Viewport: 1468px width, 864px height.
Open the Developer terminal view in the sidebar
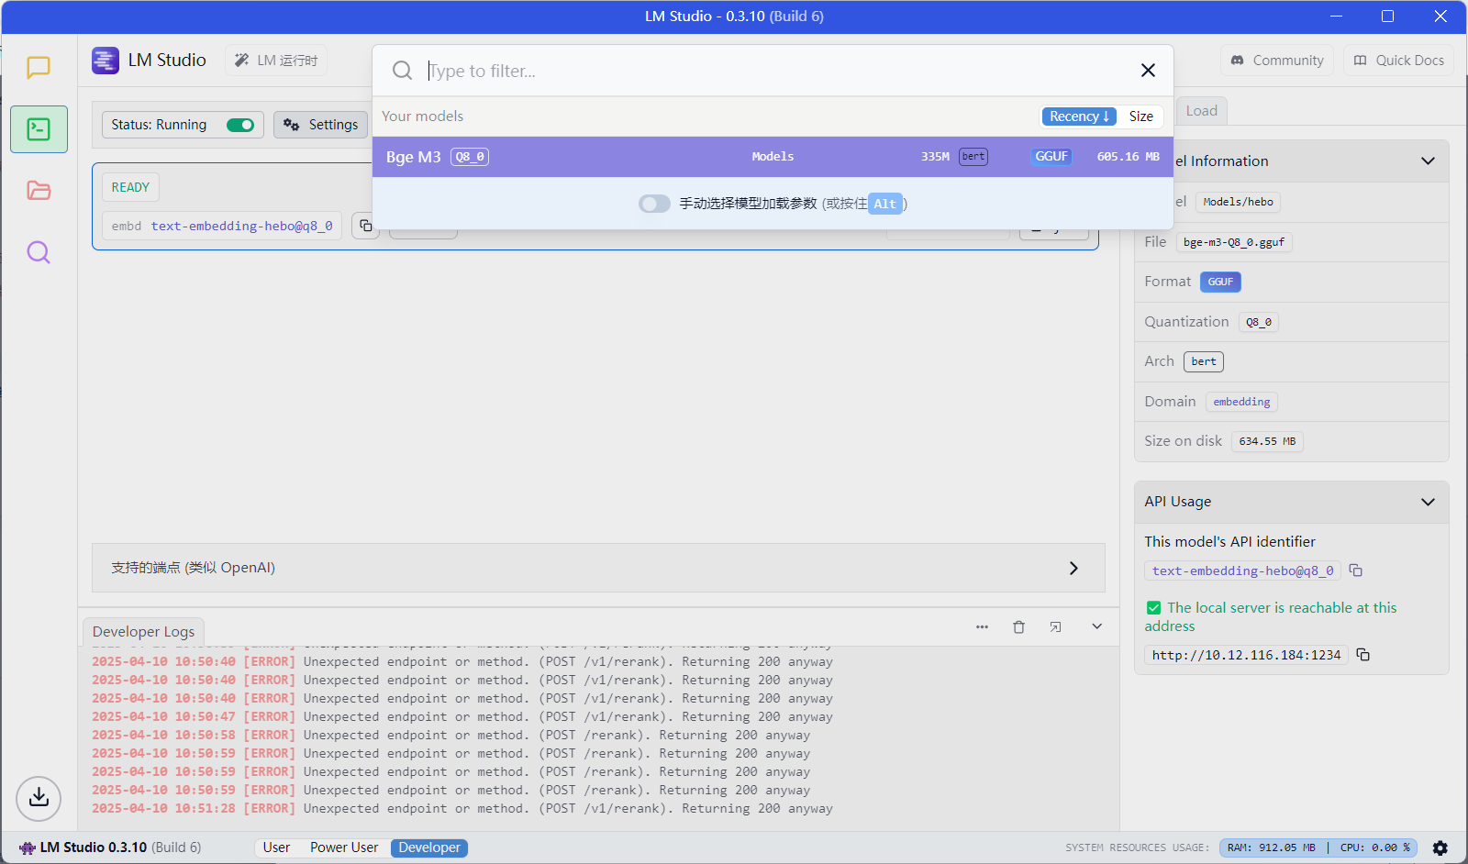tap(39, 129)
